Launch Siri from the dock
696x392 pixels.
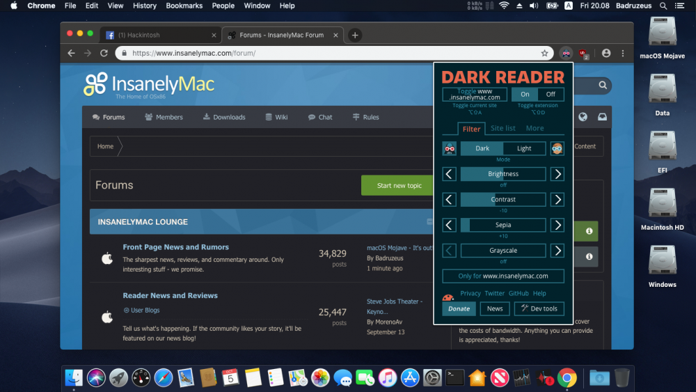[x=96, y=378]
